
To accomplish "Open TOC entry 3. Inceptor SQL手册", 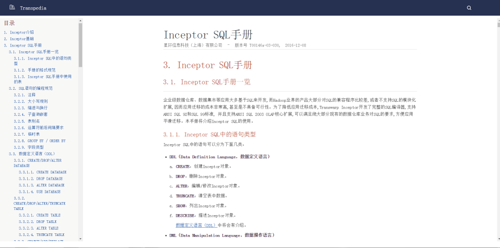I will [23, 45].
